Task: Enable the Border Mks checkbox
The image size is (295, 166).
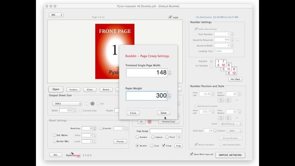Action: [54, 141]
